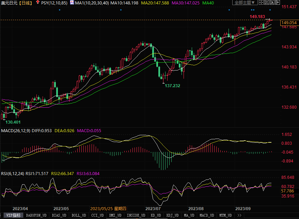This screenshot has height=219, width=299.
Task: Click the low label 137.232
Action: 172,85
